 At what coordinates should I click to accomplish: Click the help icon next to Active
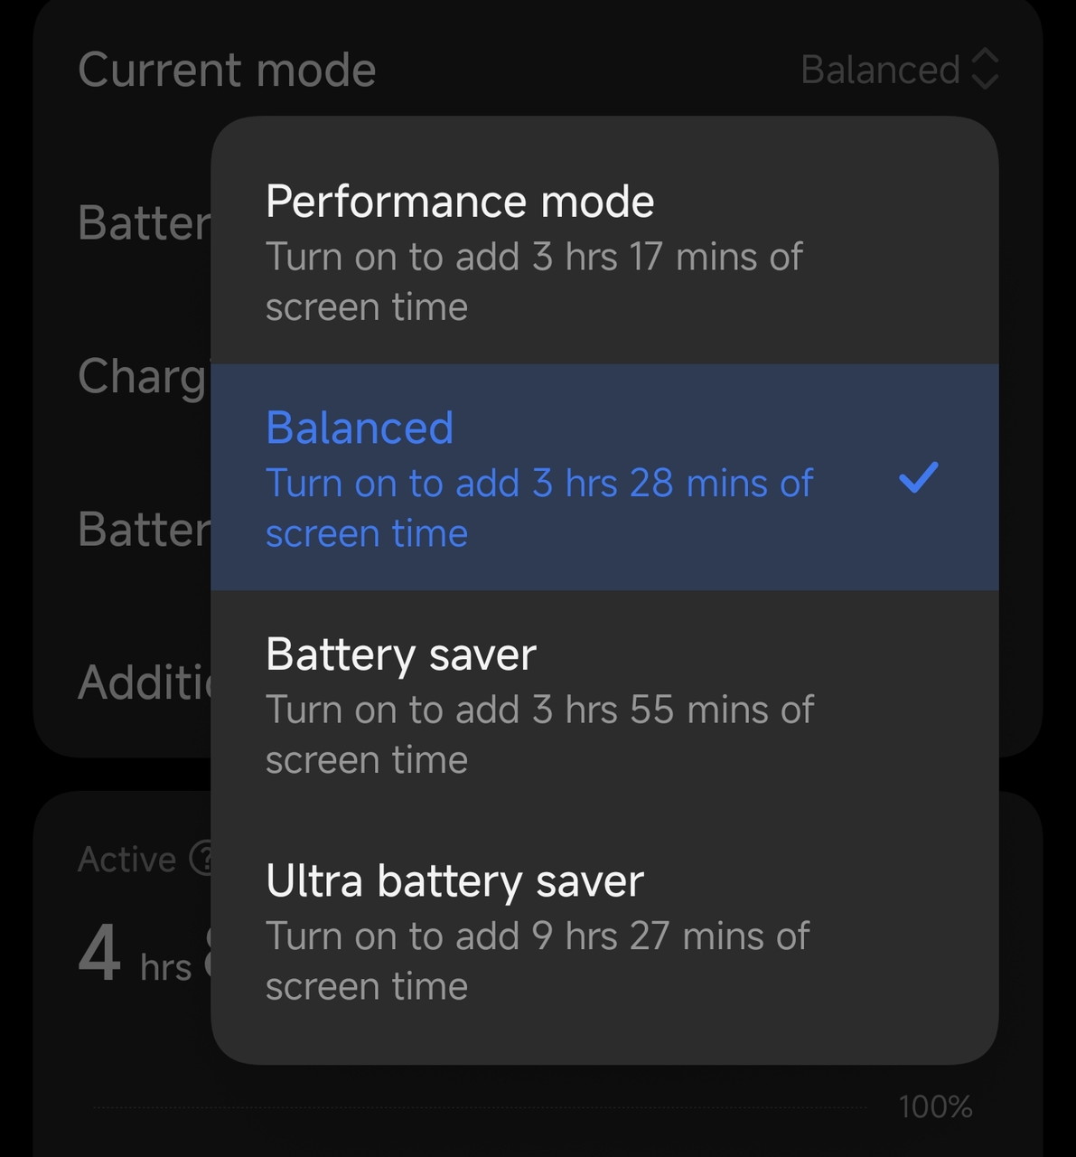(x=202, y=858)
